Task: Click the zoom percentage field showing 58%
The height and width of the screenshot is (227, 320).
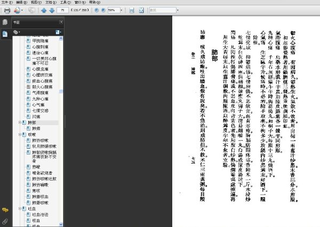Action: pyautogui.click(x=114, y=10)
